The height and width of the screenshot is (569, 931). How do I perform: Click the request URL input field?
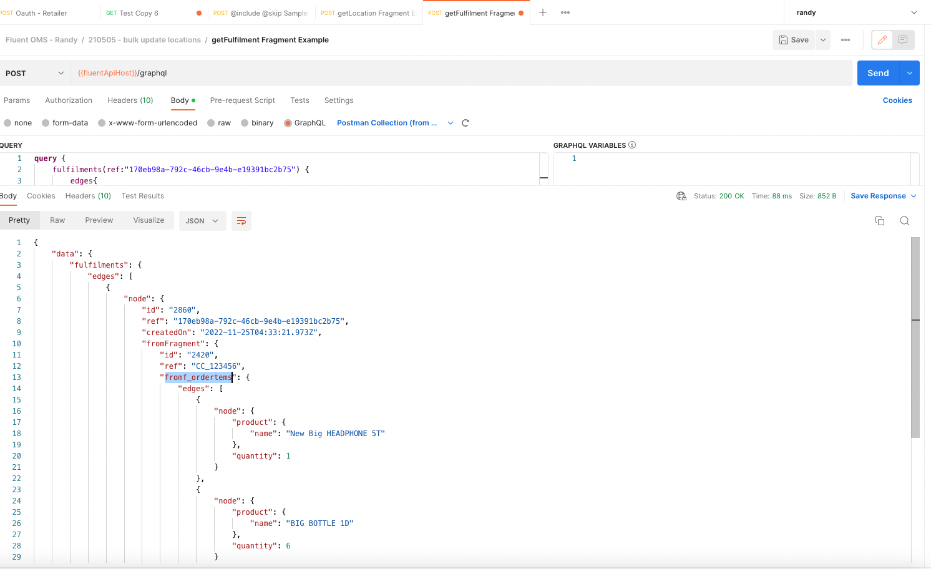point(462,73)
